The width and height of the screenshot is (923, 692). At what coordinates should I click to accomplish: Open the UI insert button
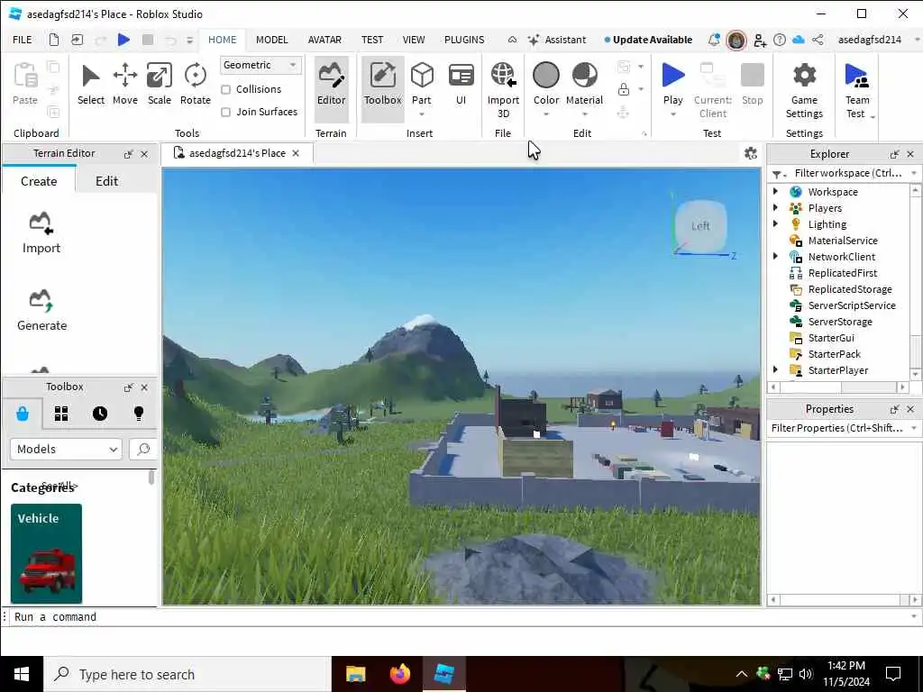pos(461,85)
